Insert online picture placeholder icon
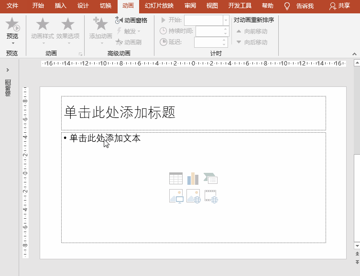Screen dimensions: 360x276 (194, 196)
